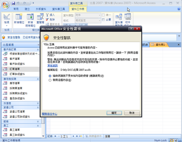Collapse the 員工 group
Screen dimensions: 182x142
(x=38, y=126)
